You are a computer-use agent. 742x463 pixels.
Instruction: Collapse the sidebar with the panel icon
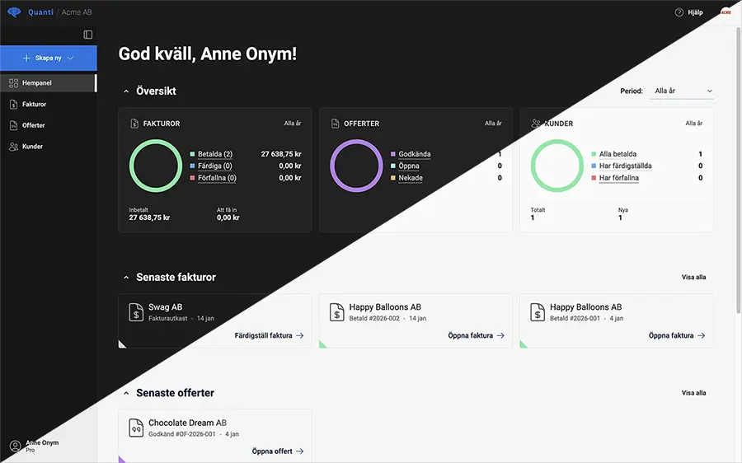[x=88, y=35]
